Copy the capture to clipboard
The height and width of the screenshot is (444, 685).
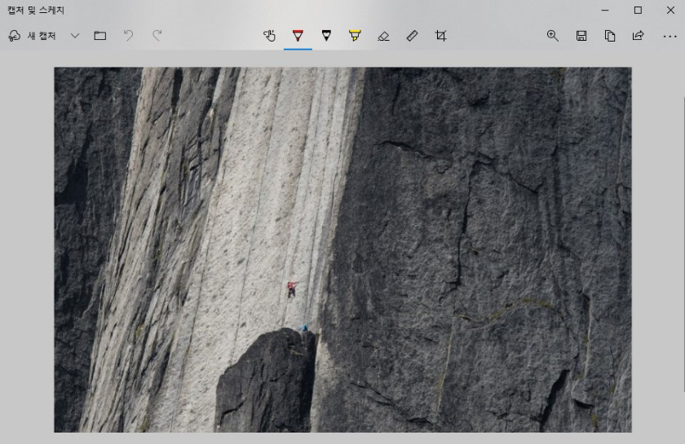point(610,36)
